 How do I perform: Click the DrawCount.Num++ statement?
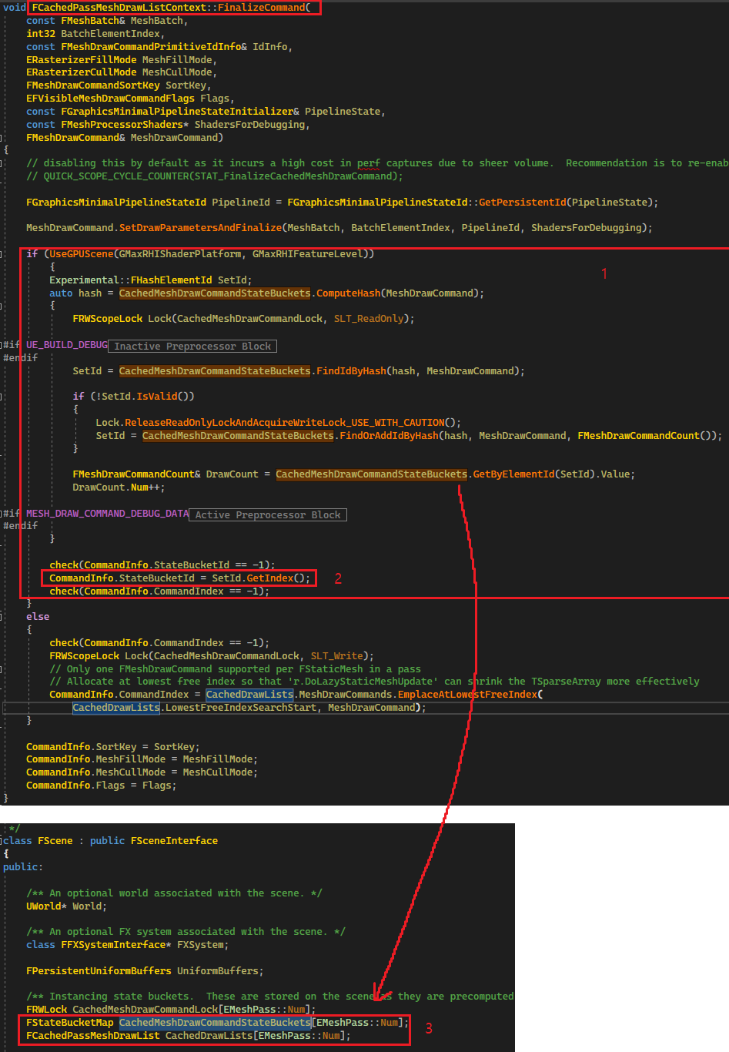[119, 487]
